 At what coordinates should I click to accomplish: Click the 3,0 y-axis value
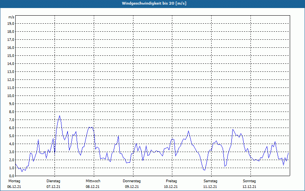(x=12, y=152)
